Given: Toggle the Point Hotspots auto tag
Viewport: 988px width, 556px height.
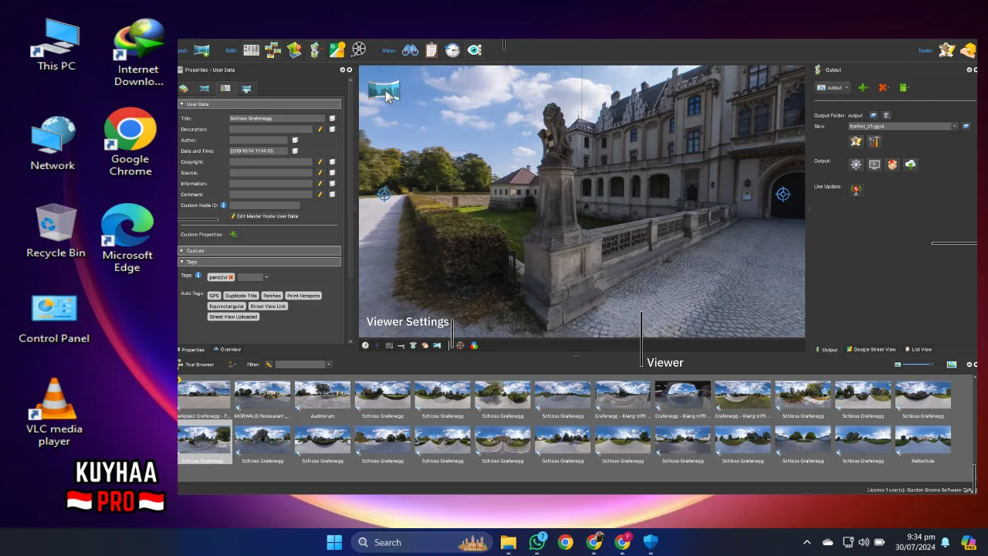Looking at the screenshot, I should pos(303,296).
